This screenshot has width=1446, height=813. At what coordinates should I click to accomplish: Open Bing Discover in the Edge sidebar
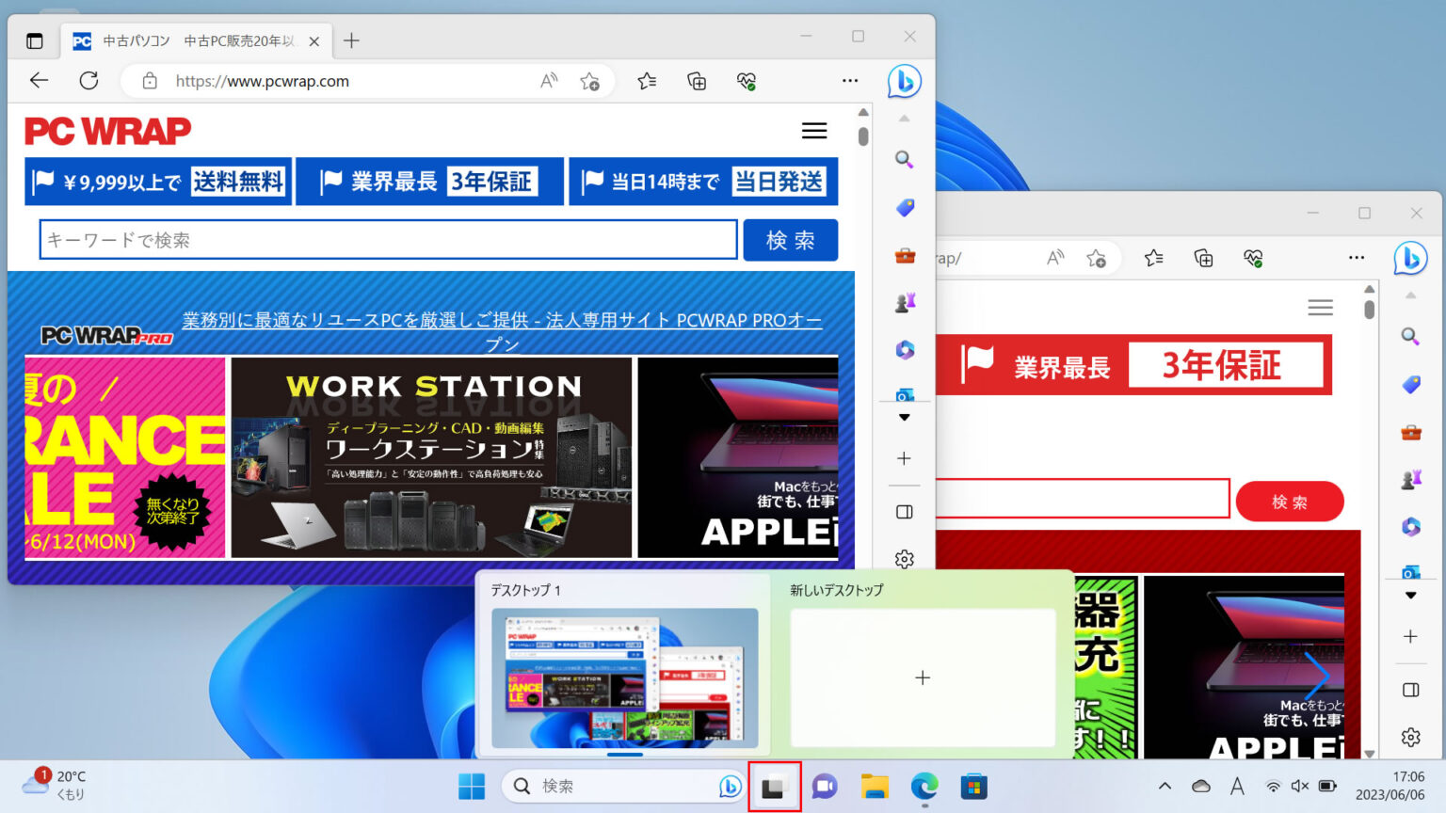[x=905, y=82]
